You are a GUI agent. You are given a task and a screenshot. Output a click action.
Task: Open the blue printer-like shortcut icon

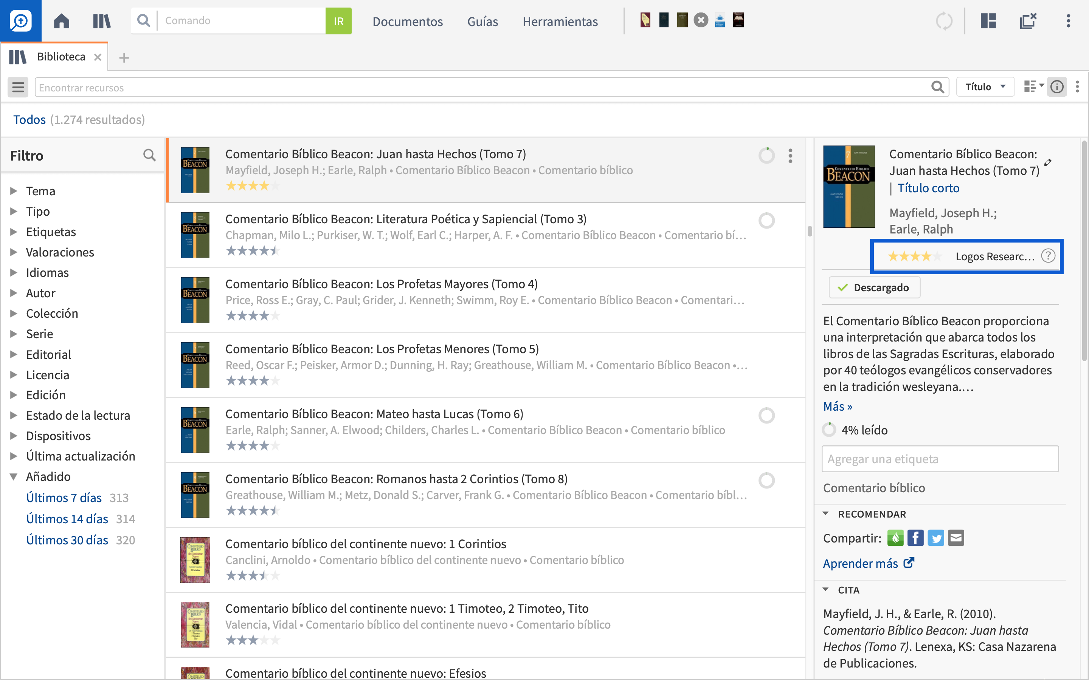[x=720, y=21]
